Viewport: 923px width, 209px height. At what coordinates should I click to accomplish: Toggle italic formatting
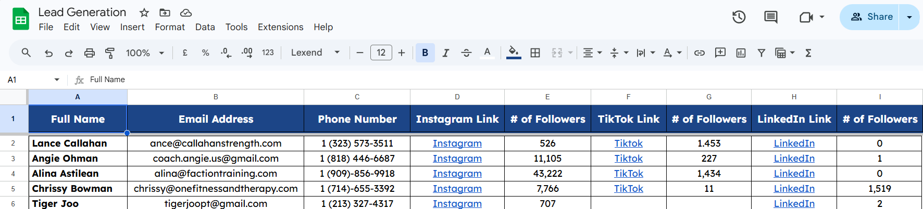pyautogui.click(x=445, y=53)
